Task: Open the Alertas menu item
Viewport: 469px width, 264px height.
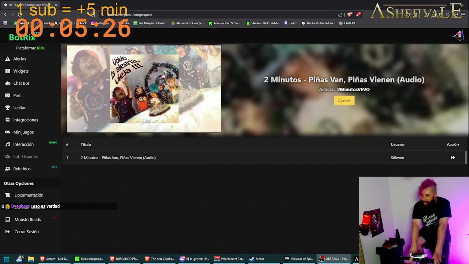Action: tap(20, 59)
